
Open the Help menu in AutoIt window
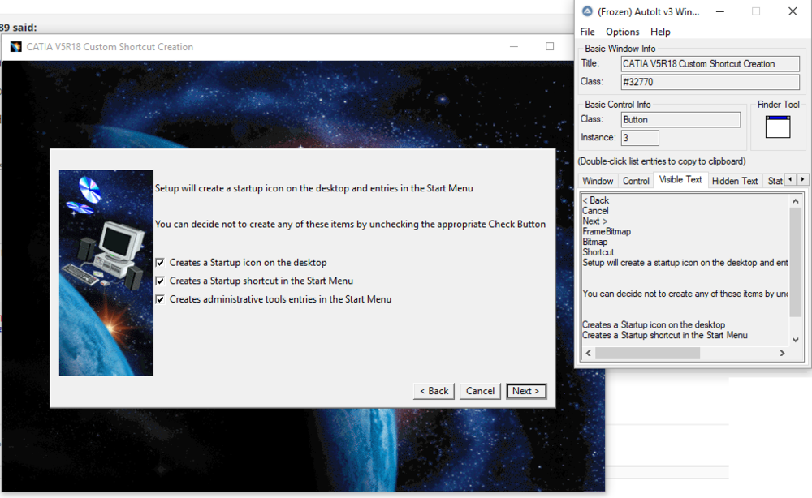pos(660,32)
